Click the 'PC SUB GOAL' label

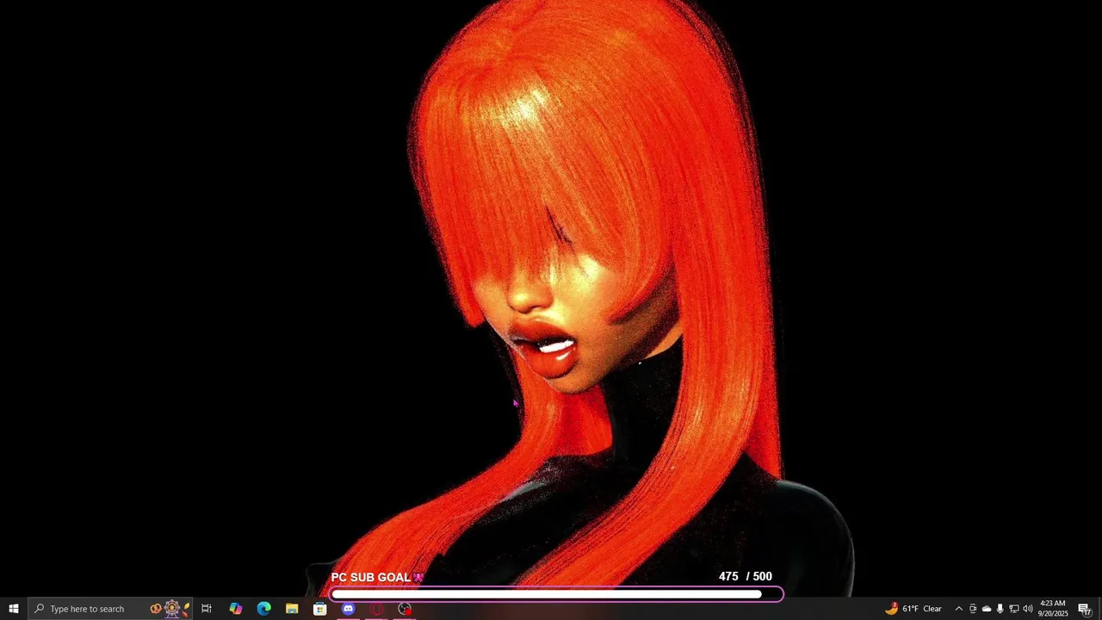click(371, 577)
